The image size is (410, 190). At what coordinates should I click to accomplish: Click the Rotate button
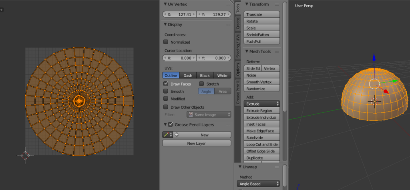pos(262,21)
